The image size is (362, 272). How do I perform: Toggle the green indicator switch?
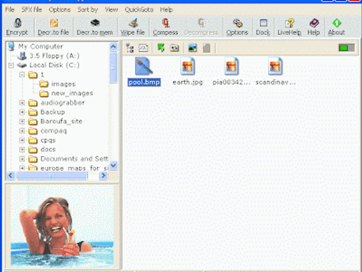(x=347, y=48)
